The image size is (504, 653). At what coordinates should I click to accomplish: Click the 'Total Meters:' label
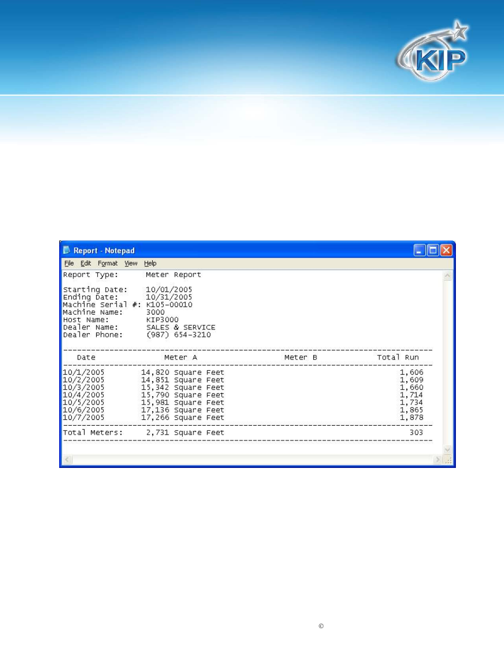(93, 433)
